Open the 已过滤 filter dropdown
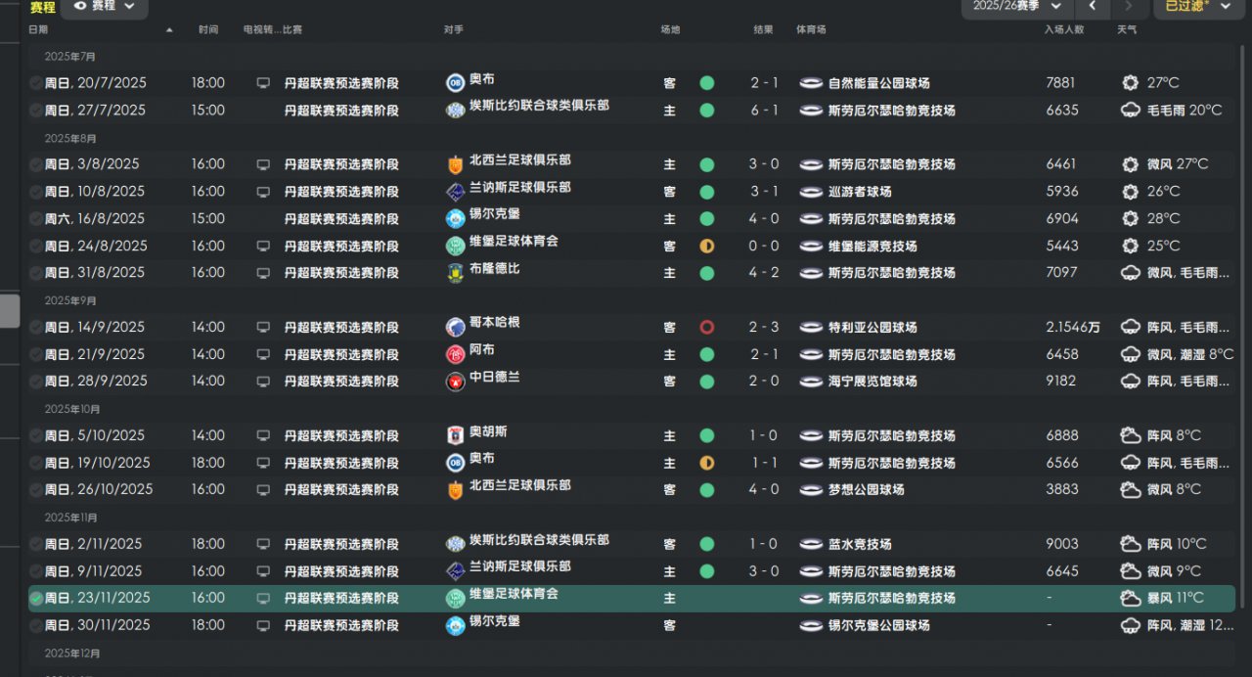This screenshot has width=1252, height=677. coord(1199,7)
